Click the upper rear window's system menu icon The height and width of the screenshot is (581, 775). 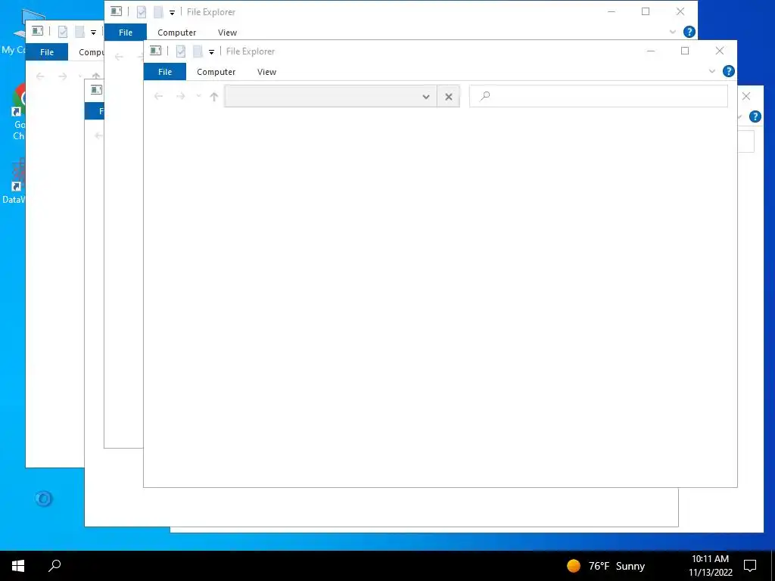(x=116, y=11)
